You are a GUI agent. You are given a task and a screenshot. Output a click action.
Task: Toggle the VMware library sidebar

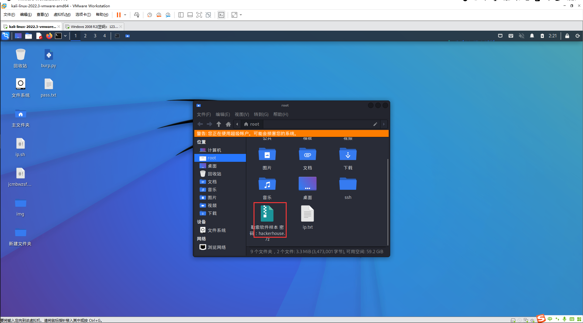181,15
